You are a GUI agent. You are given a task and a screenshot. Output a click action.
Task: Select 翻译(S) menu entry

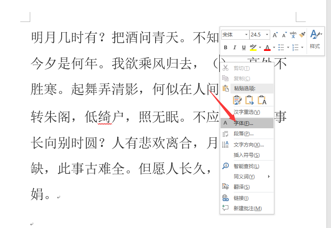point(247,187)
